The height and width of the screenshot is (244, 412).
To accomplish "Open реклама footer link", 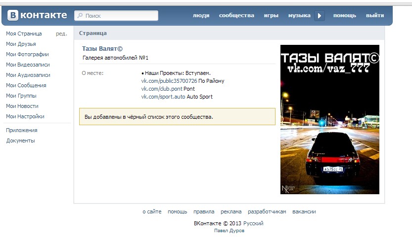I will 231,211.
